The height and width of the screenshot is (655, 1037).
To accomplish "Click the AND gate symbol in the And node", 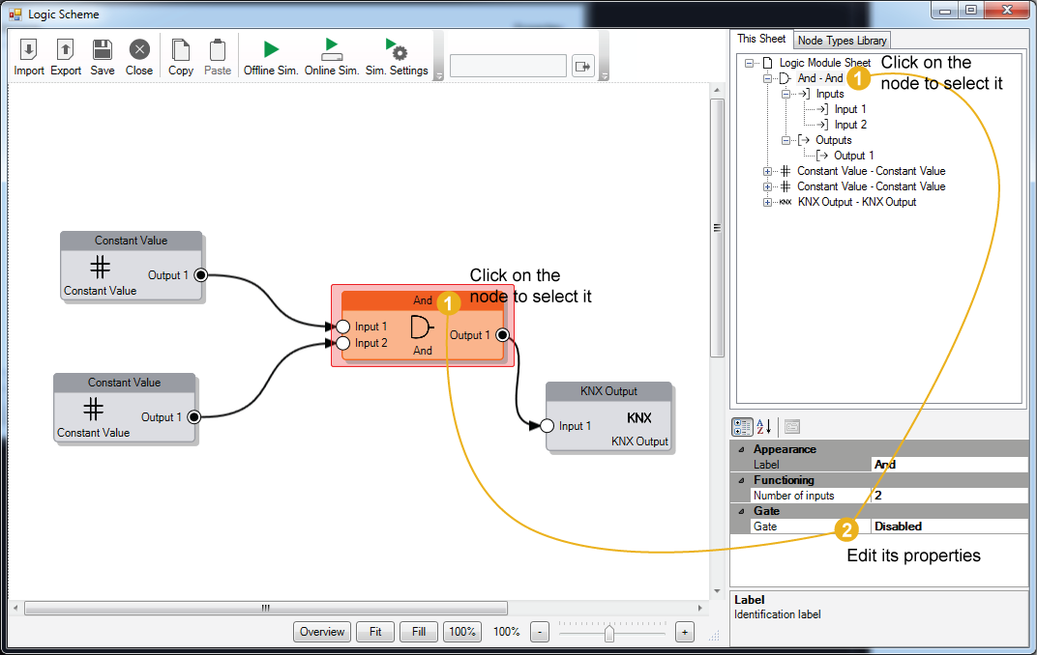I will click(x=422, y=327).
